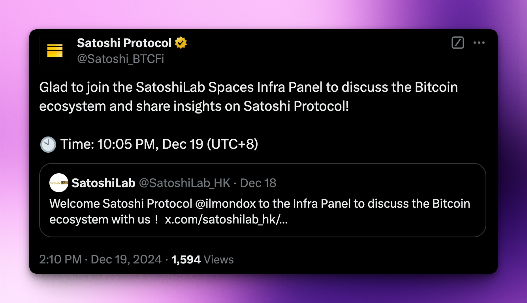Click the clock emoji before Time
Screen dimensions: 527x303
tap(48, 145)
